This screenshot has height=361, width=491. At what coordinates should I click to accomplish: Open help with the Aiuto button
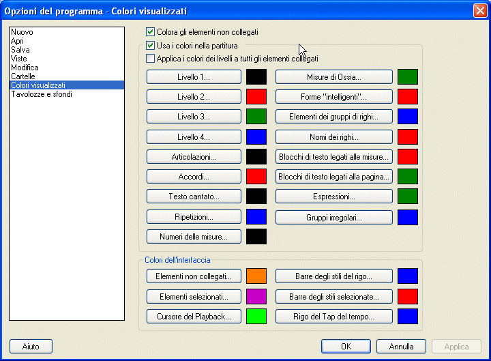pyautogui.click(x=31, y=347)
